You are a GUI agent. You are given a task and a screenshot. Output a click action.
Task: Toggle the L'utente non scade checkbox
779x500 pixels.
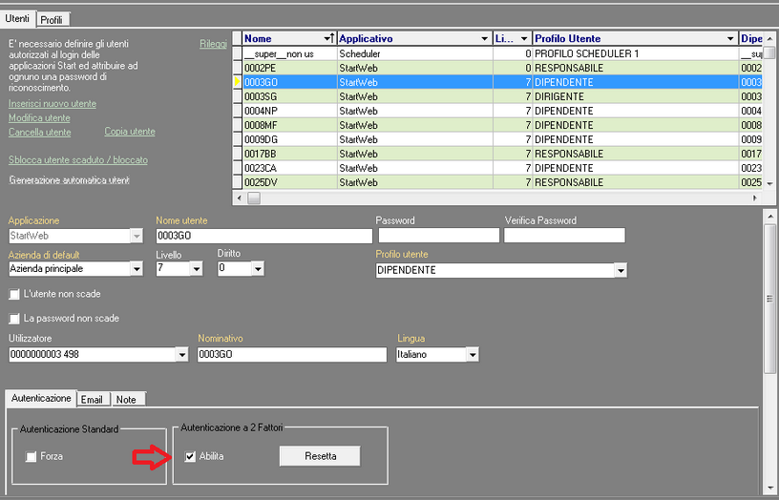[14, 295]
